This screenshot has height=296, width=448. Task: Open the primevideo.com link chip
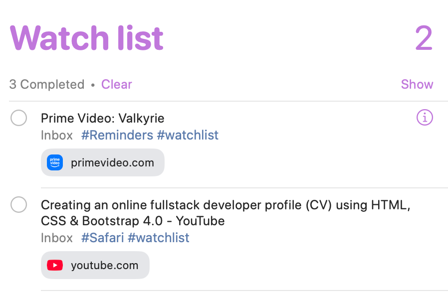pyautogui.click(x=103, y=162)
